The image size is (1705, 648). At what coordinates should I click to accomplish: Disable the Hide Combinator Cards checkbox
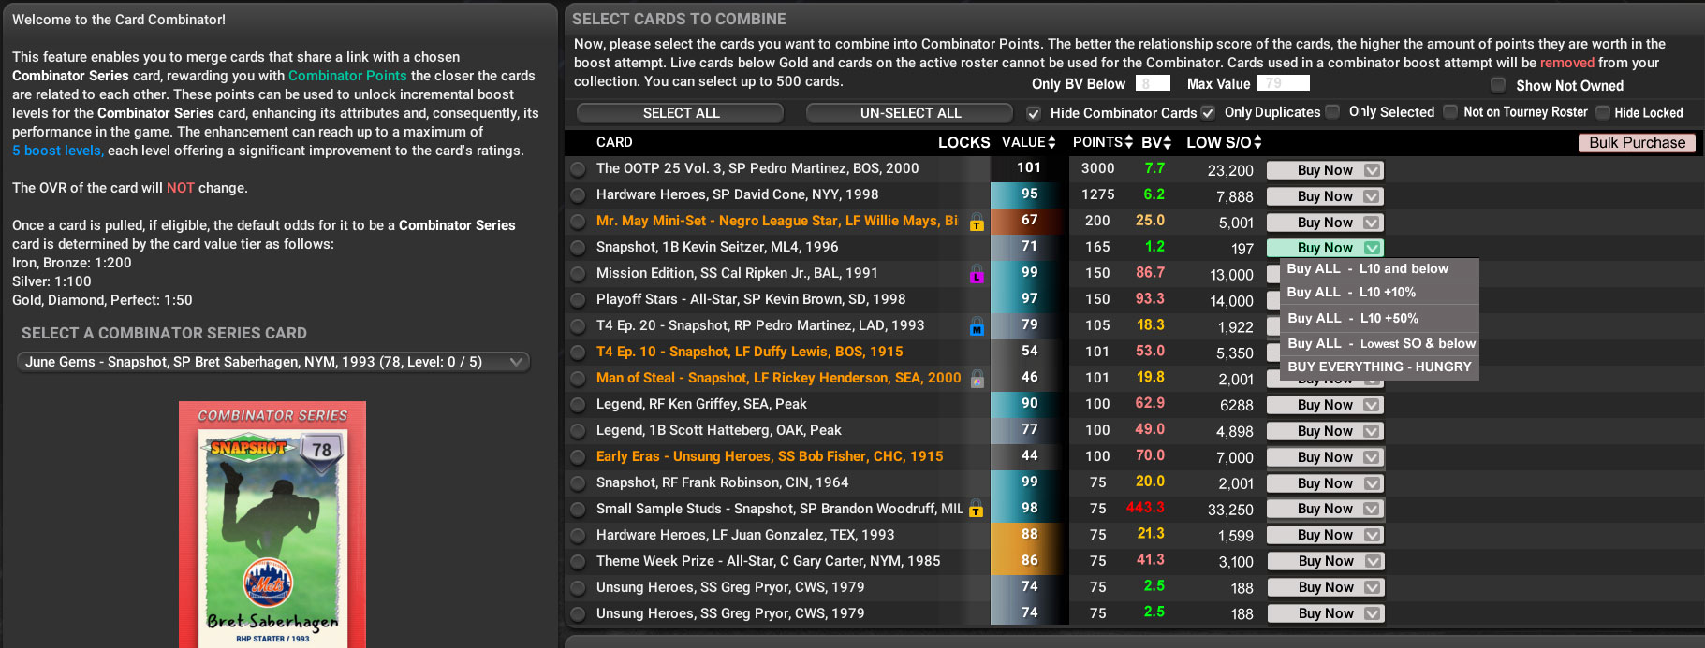click(x=1034, y=113)
